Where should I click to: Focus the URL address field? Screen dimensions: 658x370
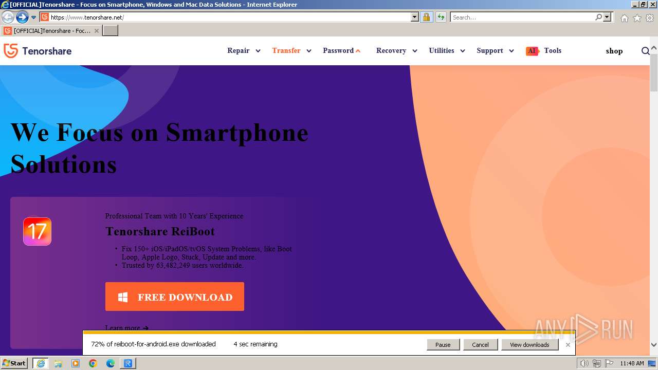point(230,17)
